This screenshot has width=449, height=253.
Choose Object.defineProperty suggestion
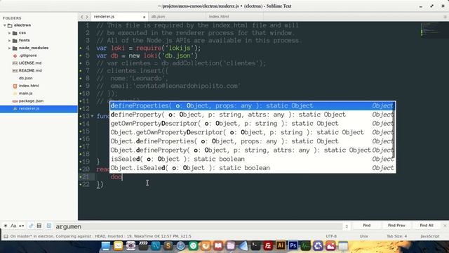pos(252,150)
